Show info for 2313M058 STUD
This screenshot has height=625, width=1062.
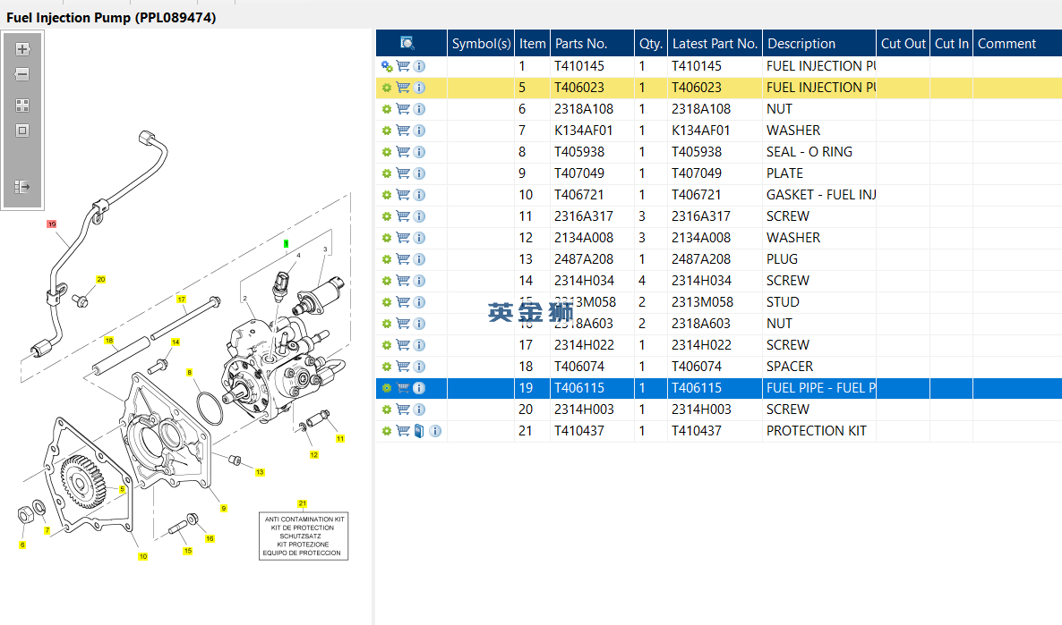(x=419, y=302)
